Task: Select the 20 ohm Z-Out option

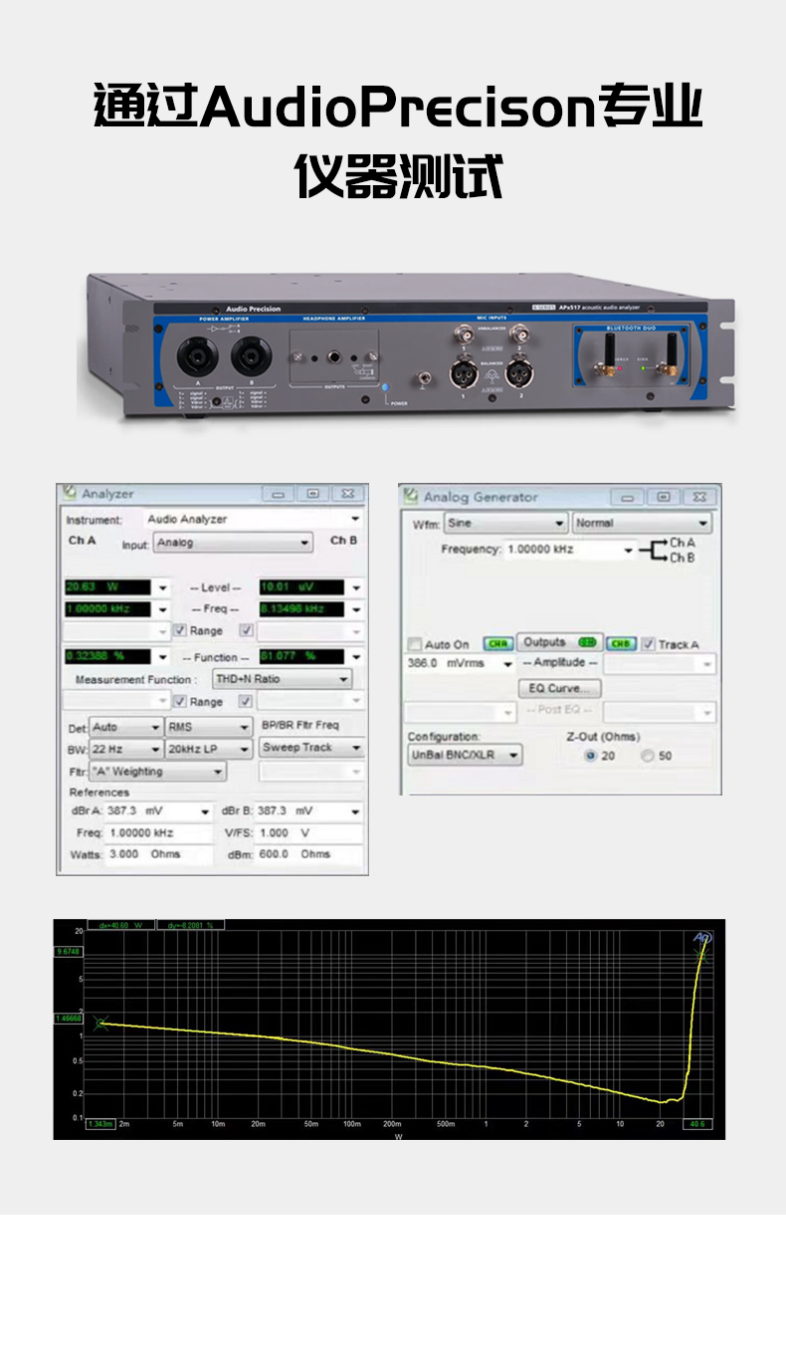Action: 590,756
